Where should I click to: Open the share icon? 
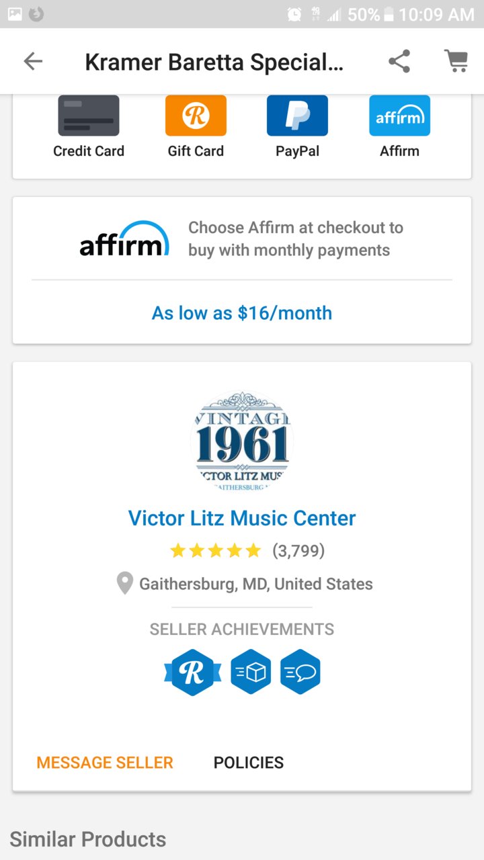[x=399, y=62]
